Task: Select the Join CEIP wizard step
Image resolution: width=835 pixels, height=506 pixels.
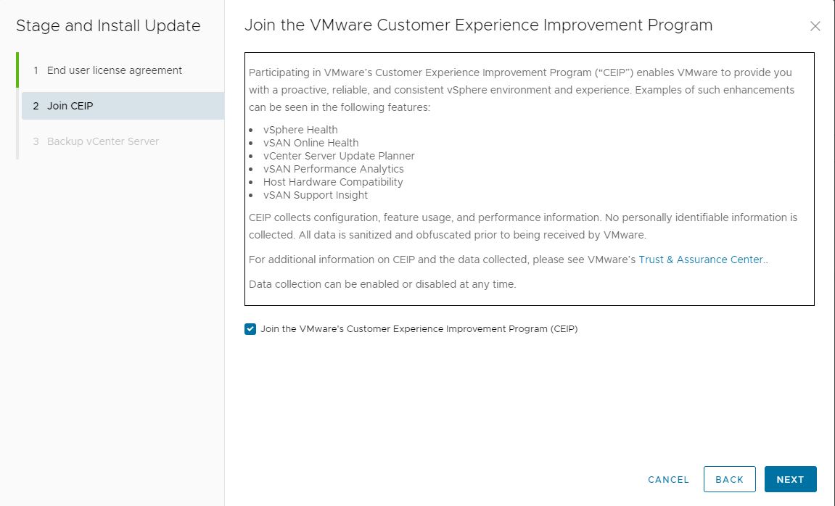Action: [122, 106]
